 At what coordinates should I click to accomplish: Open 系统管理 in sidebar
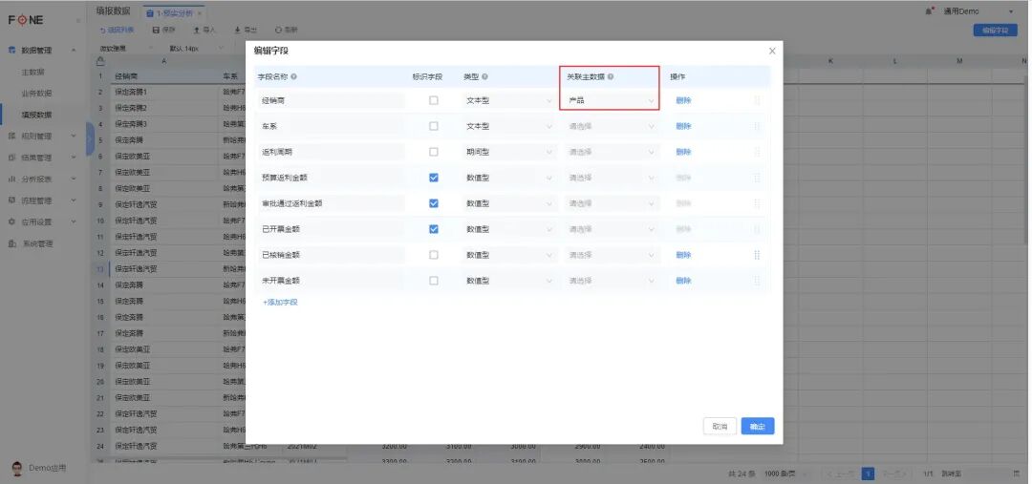37,244
